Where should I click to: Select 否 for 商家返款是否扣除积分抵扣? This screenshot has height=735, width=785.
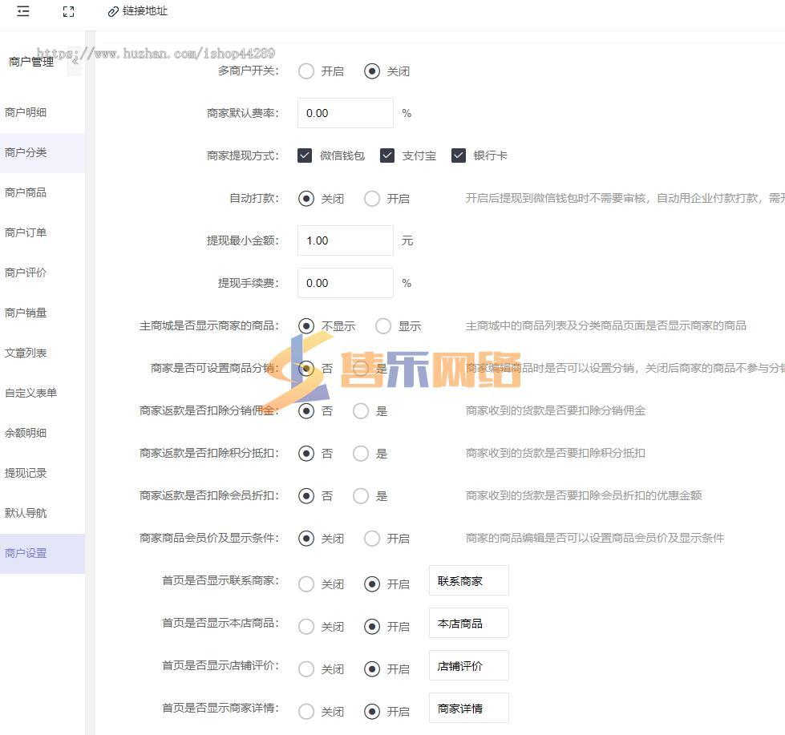(306, 454)
